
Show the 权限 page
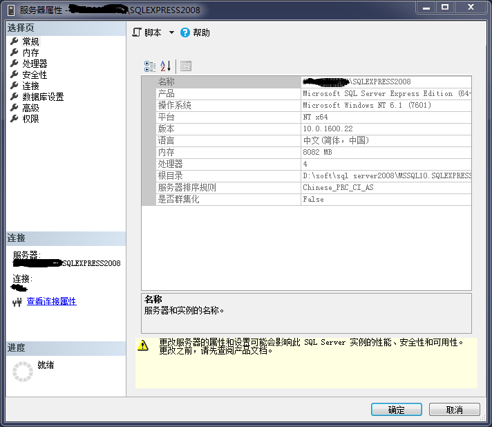click(x=30, y=119)
